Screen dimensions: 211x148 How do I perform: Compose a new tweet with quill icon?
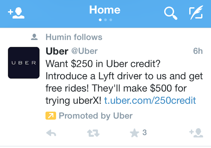coord(196,12)
